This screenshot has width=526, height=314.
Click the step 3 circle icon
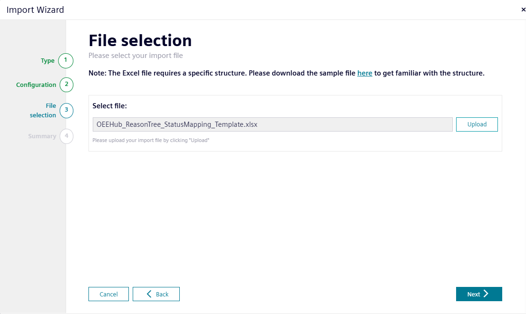tap(67, 110)
